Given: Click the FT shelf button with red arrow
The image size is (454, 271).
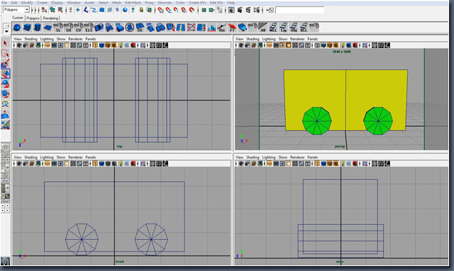Looking at the screenshot, I should (232, 28).
